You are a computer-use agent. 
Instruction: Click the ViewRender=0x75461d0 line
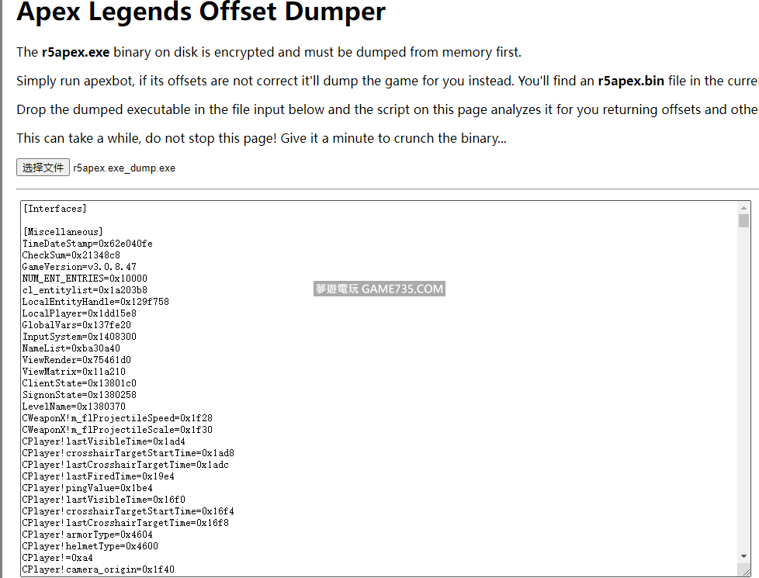77,360
